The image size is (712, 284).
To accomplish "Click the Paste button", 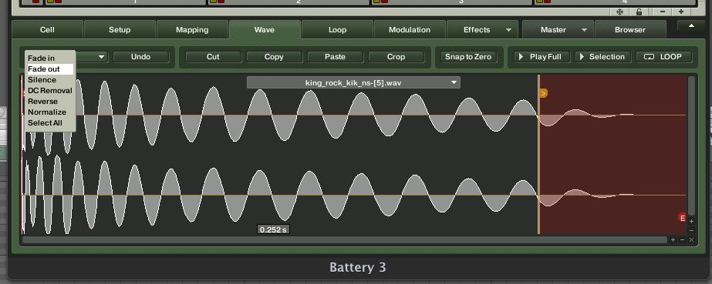I will [335, 57].
